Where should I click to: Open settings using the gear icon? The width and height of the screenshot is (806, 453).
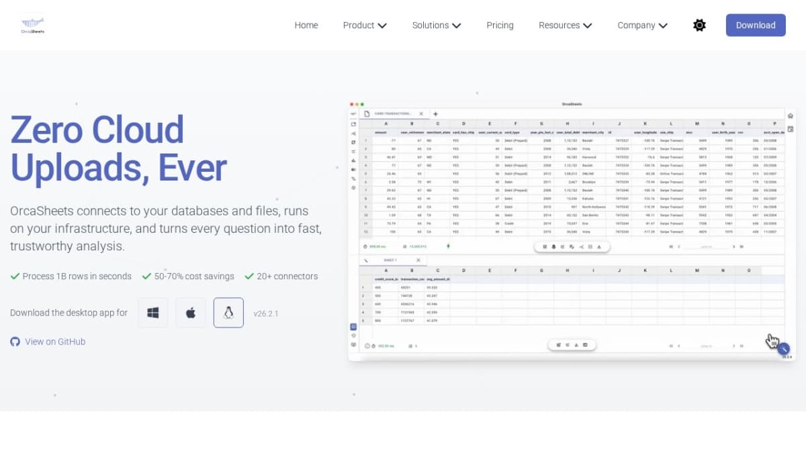(x=699, y=25)
